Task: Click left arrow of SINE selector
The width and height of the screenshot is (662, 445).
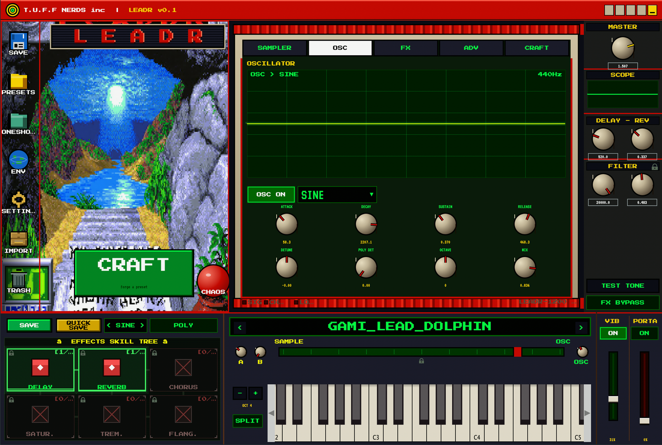Action: 109,325
